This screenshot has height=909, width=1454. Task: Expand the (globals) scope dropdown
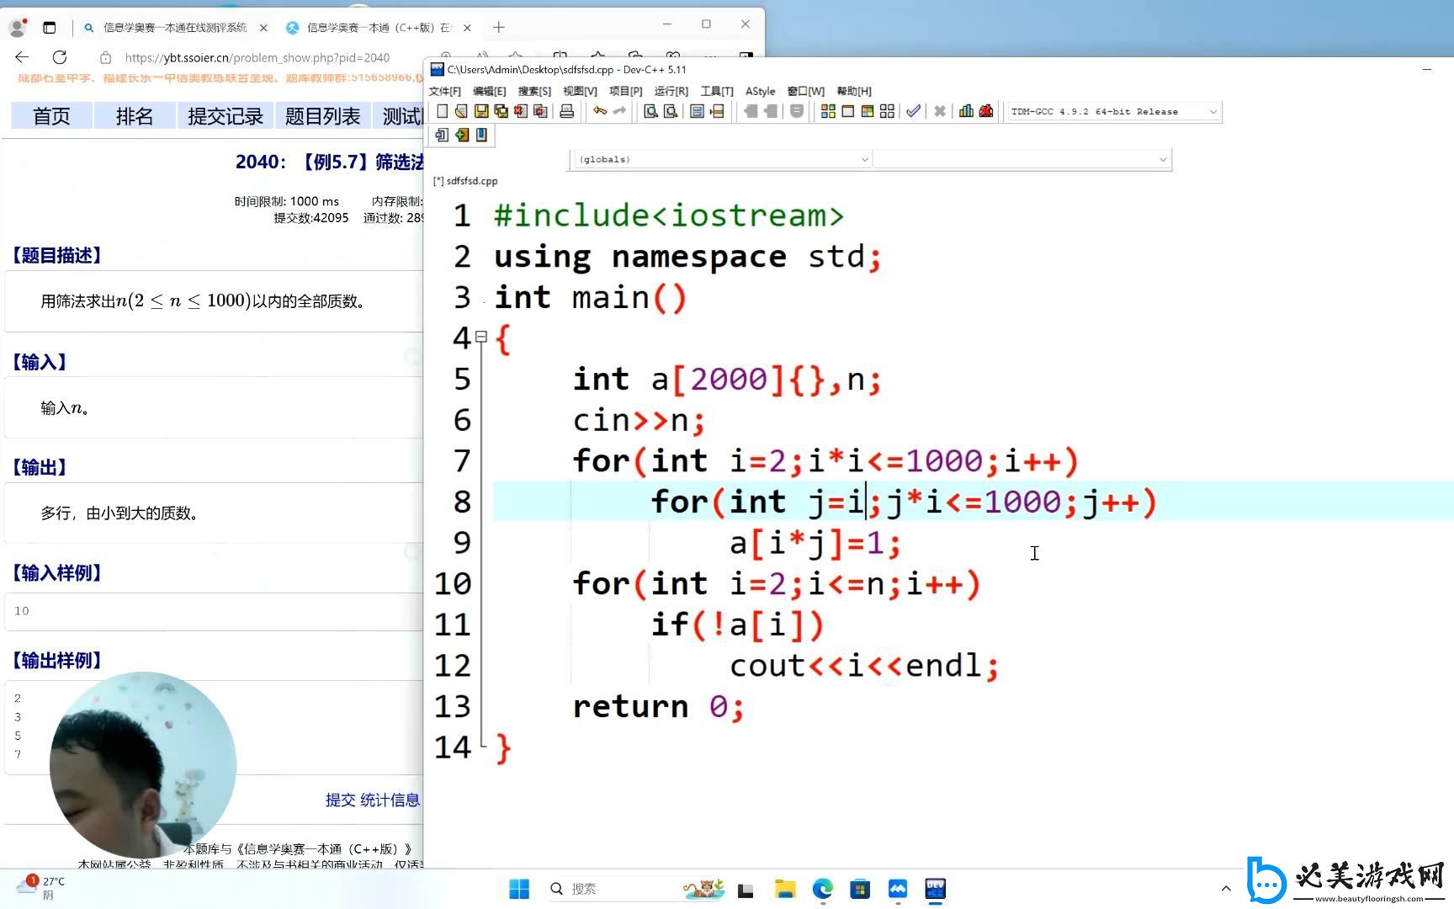pyautogui.click(x=864, y=159)
